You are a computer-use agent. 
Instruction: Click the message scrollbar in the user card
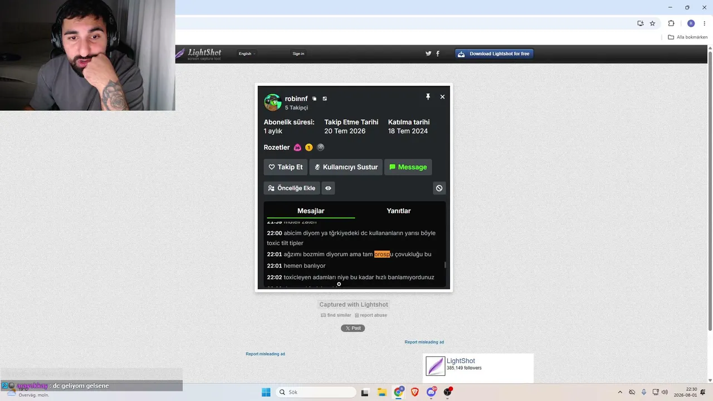(445, 266)
